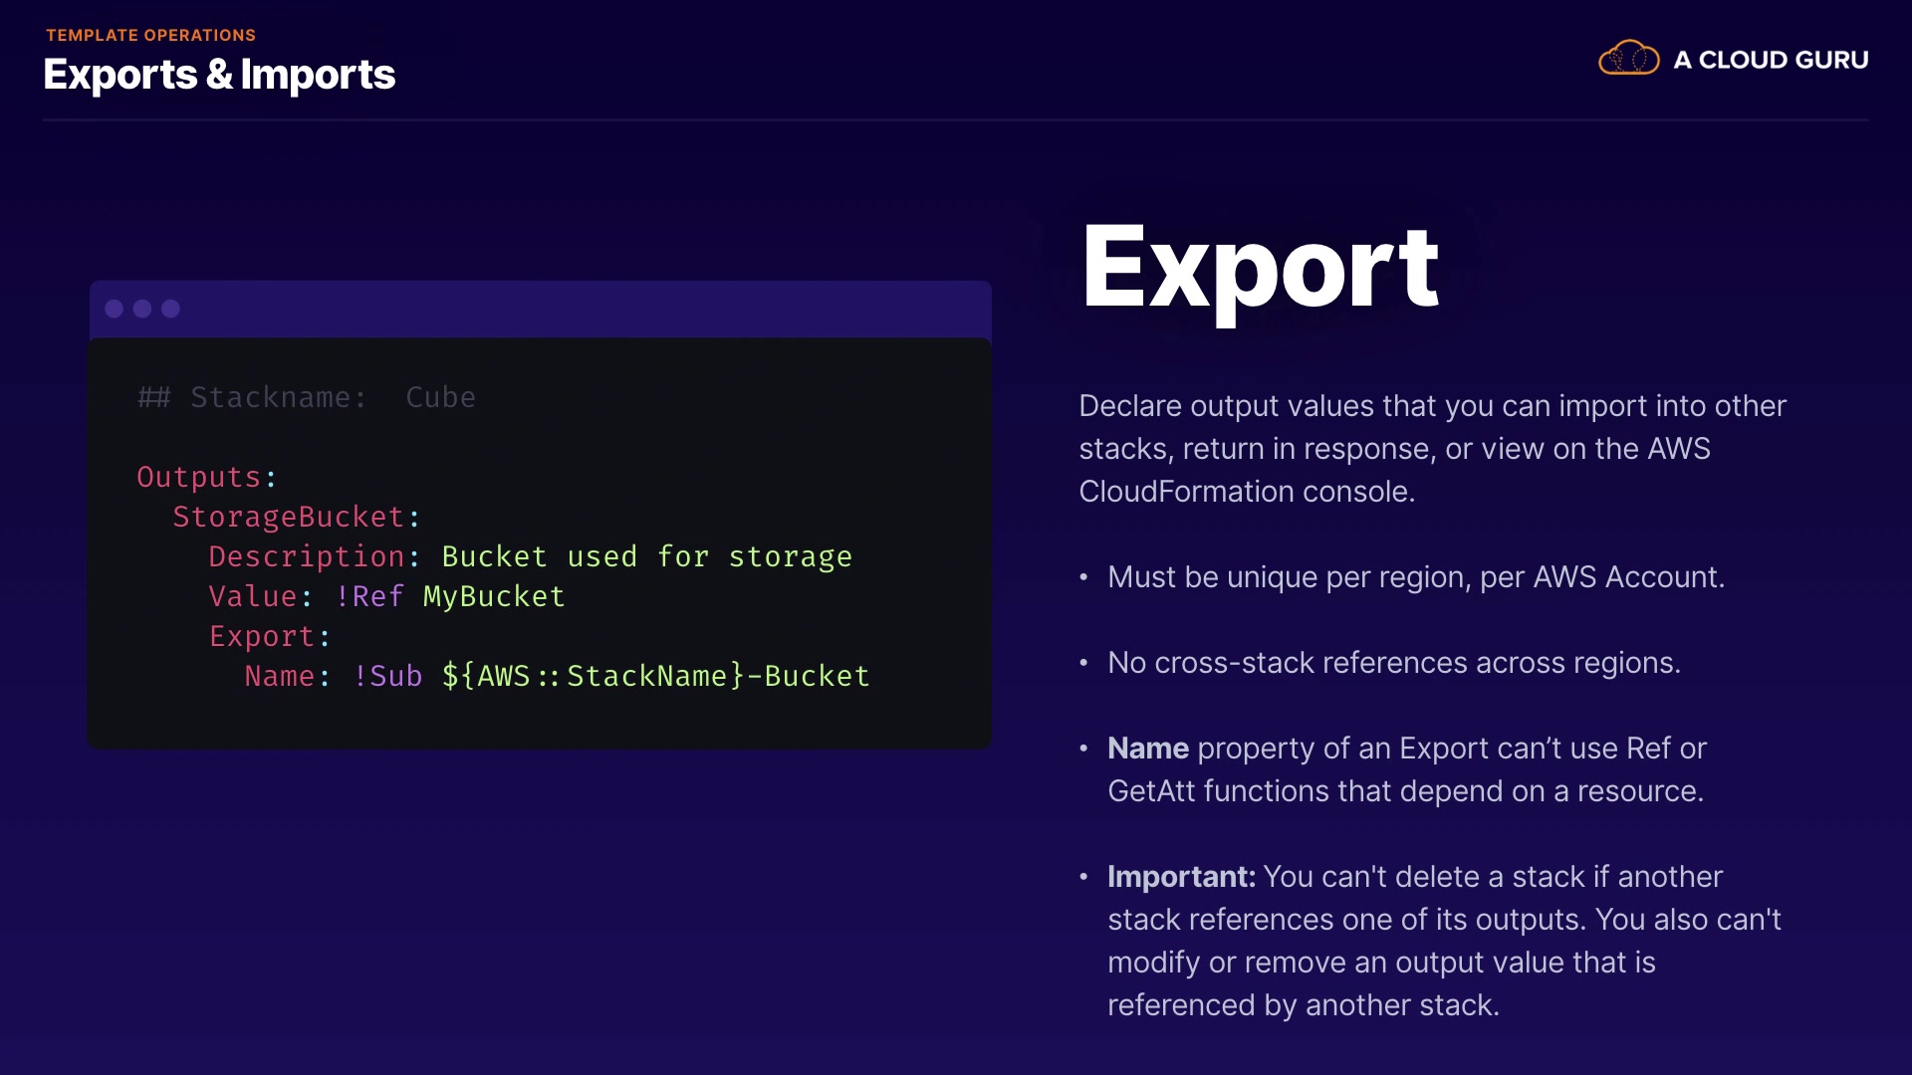Click the middle dot in code window titlebar
Viewport: 1912px width, 1075px height.
142,309
